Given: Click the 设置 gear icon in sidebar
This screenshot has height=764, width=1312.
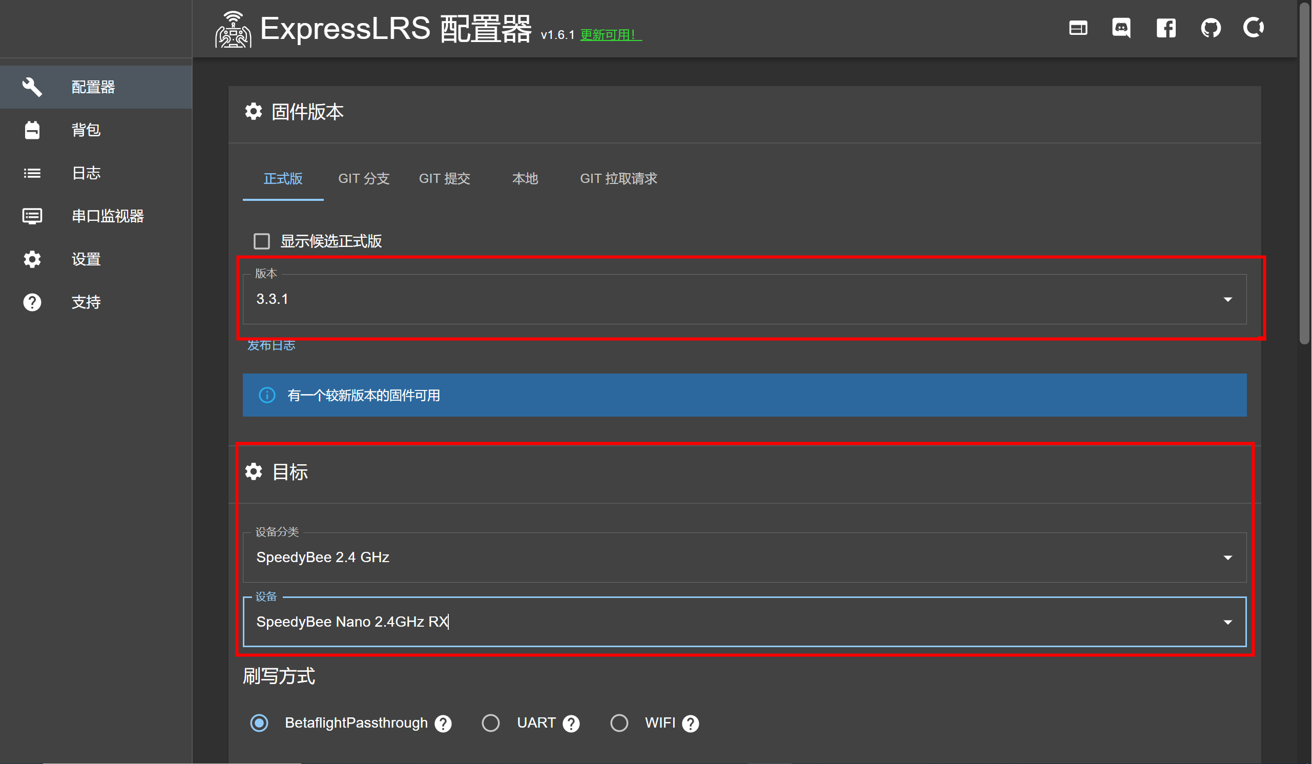Looking at the screenshot, I should tap(32, 259).
